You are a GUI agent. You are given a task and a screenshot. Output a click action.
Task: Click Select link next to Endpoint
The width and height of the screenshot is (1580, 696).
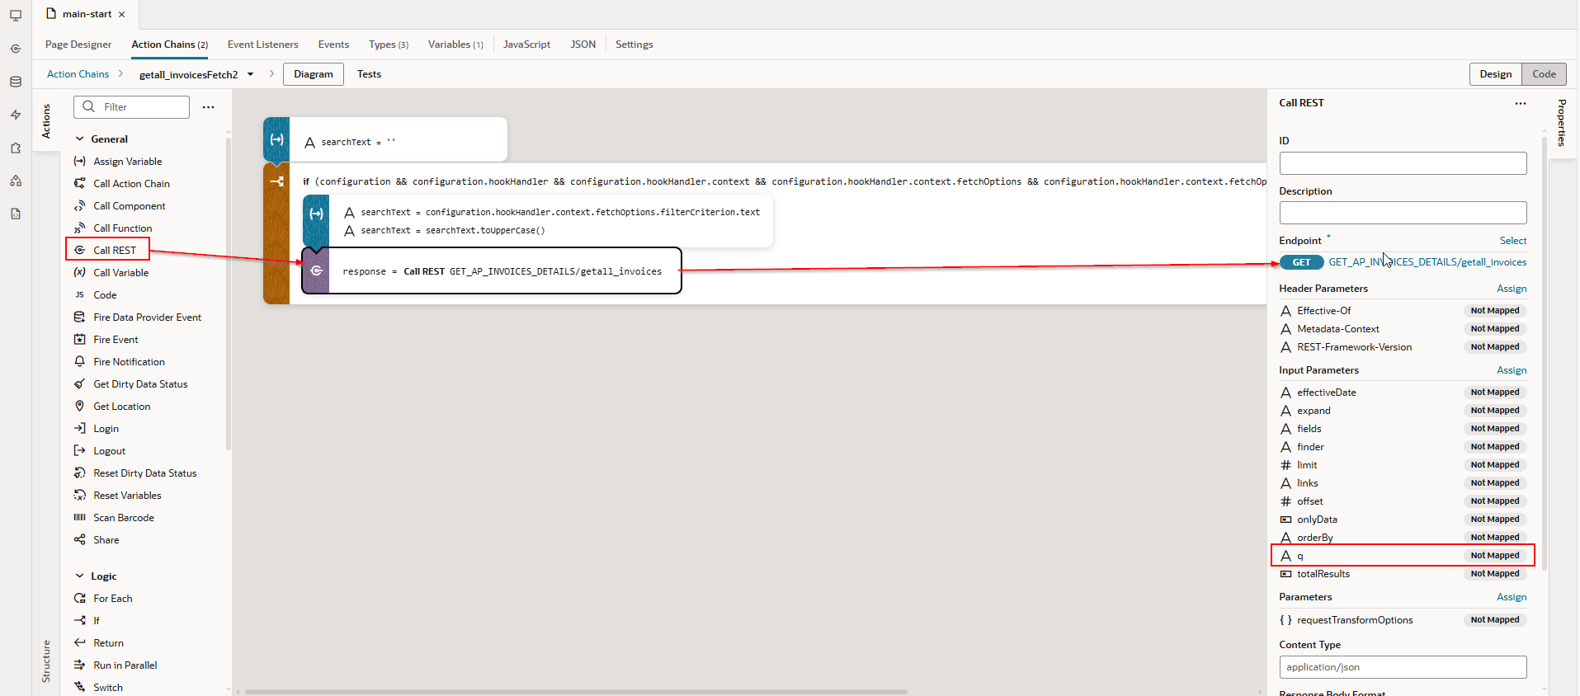pos(1513,241)
